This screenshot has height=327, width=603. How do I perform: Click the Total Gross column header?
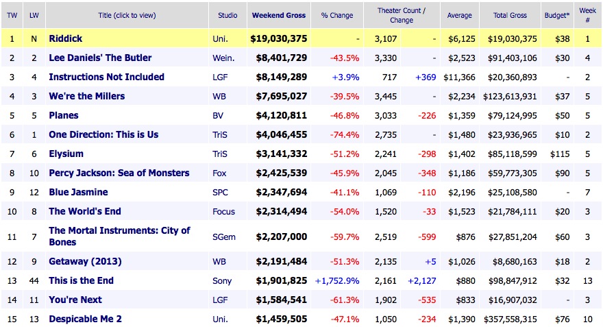point(510,15)
